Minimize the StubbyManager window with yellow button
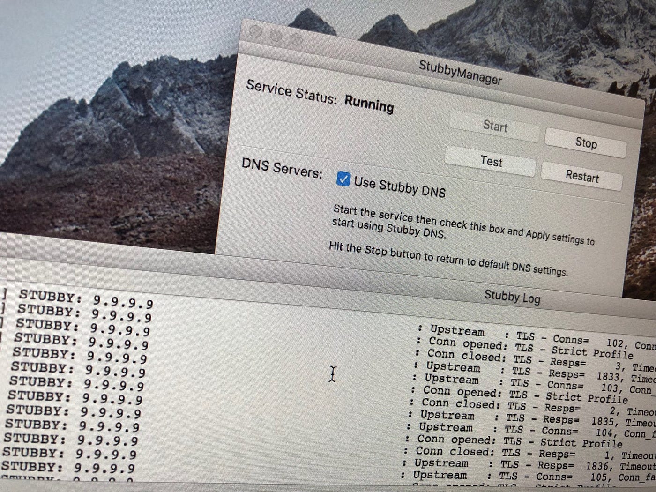This screenshot has height=492, width=656. [276, 35]
